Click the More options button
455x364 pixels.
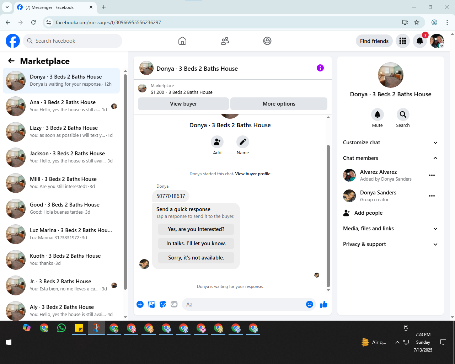pyautogui.click(x=279, y=104)
